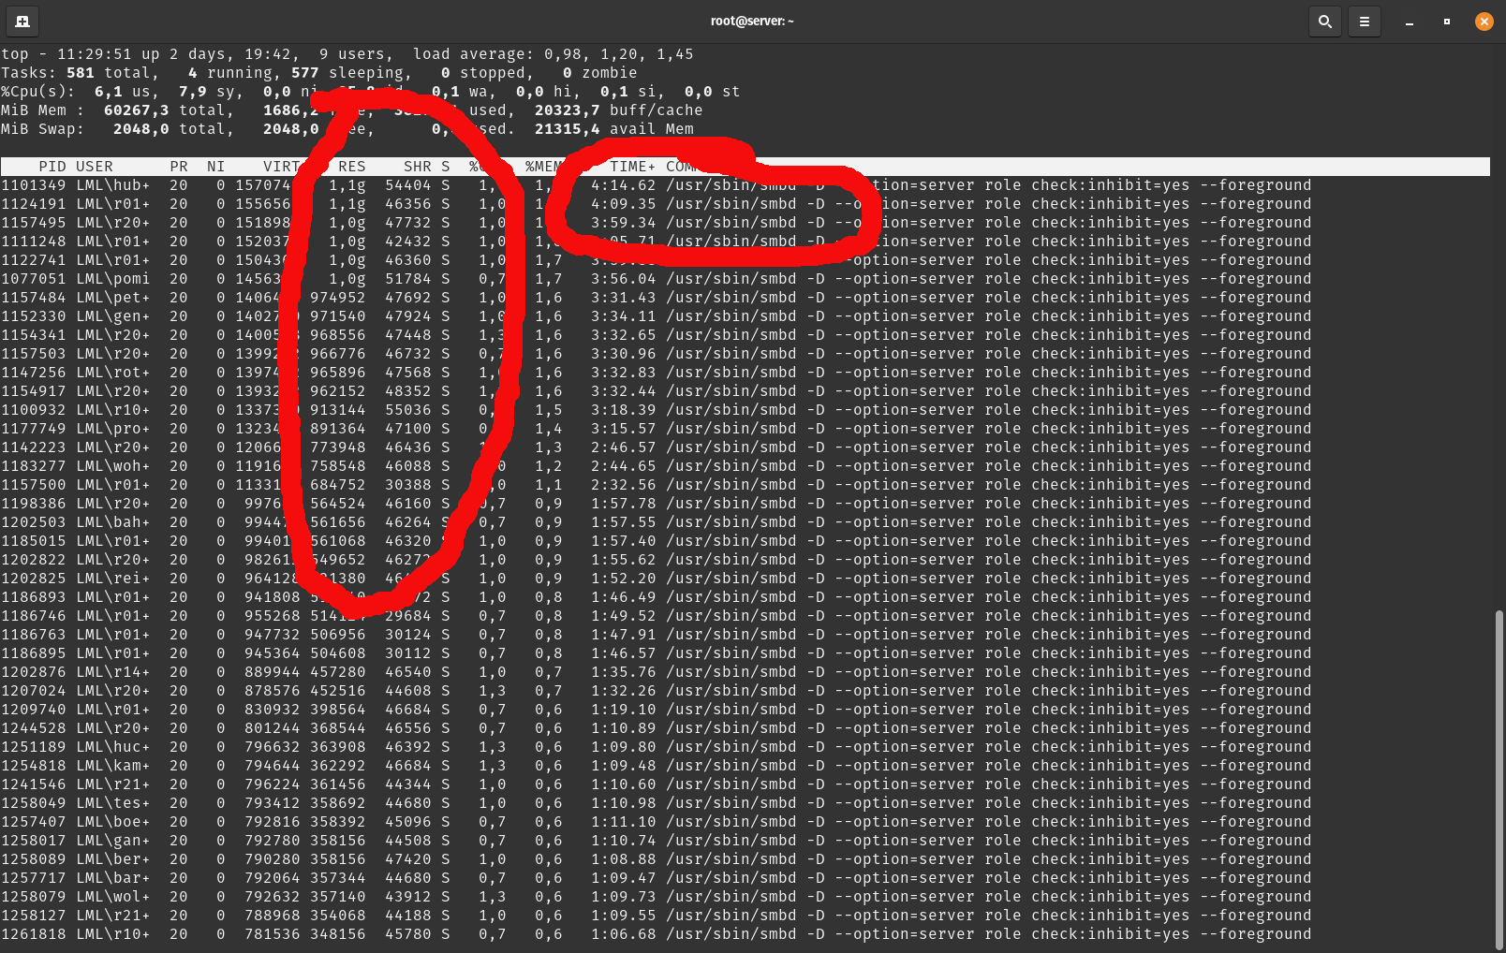Click the root@server window title
The width and height of the screenshot is (1506, 953).
click(751, 21)
